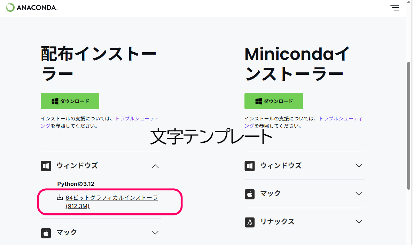Expand the Miniconda マック chevron
Screen dimensions: 413x245
[359, 194]
